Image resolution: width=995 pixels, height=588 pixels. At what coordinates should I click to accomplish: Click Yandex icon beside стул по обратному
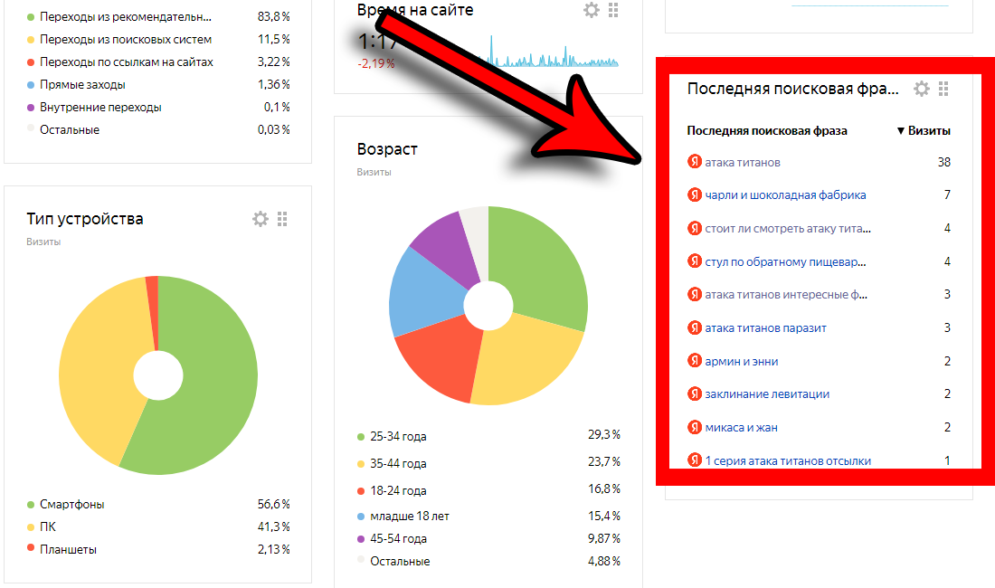click(695, 261)
